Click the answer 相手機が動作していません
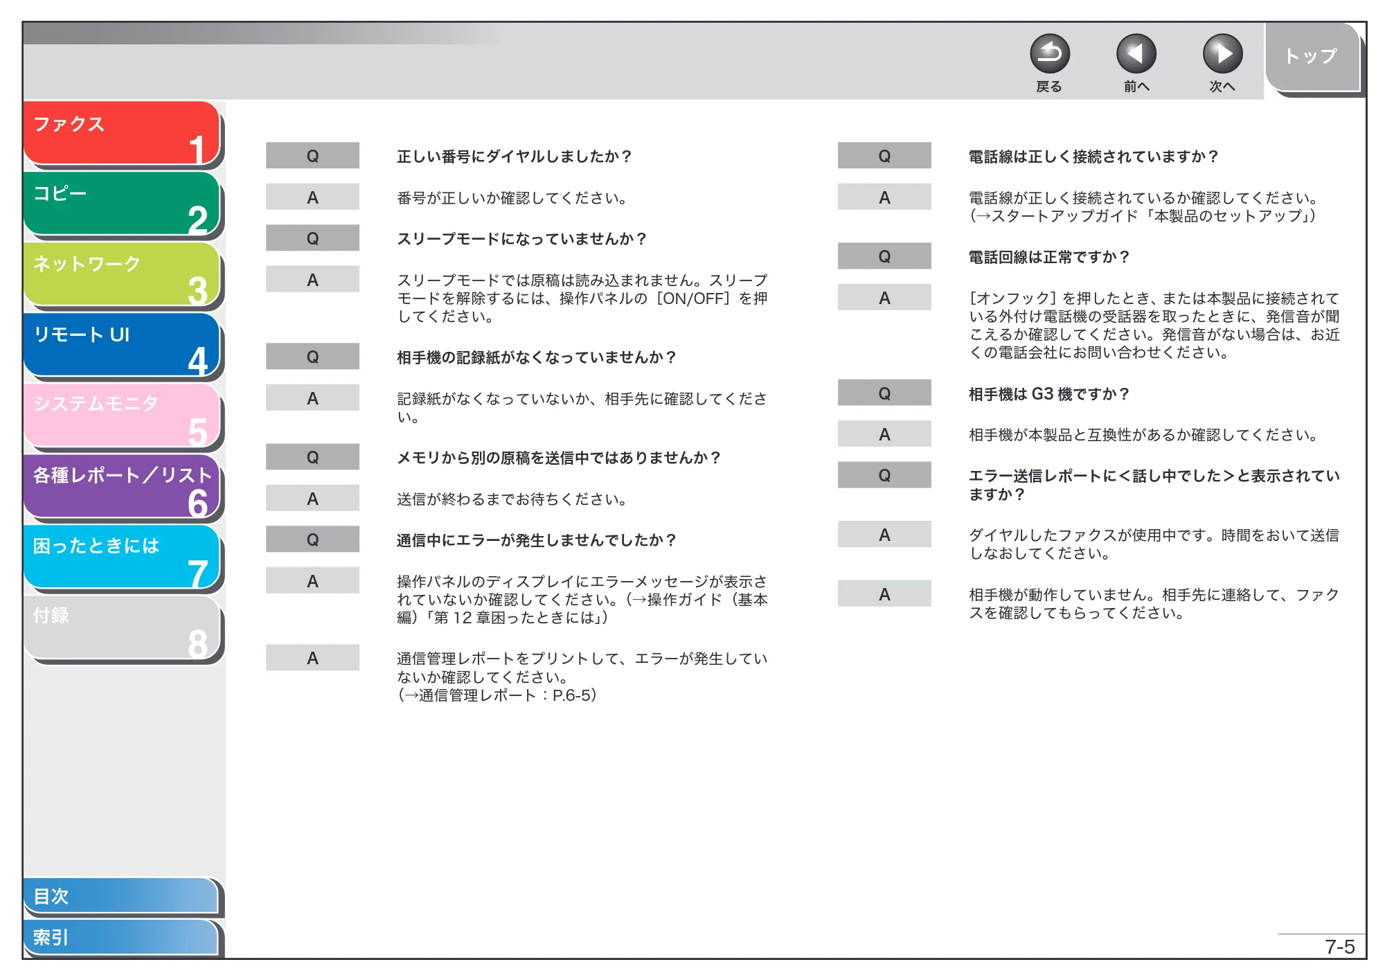The height and width of the screenshot is (980, 1385). (x=1154, y=604)
